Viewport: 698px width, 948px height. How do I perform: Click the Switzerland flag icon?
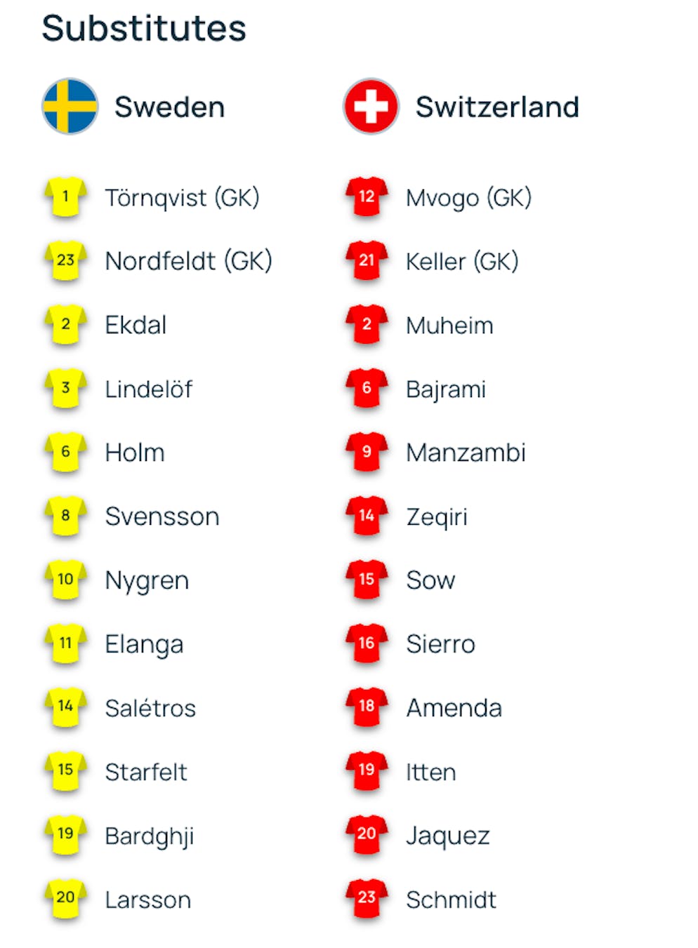(371, 107)
